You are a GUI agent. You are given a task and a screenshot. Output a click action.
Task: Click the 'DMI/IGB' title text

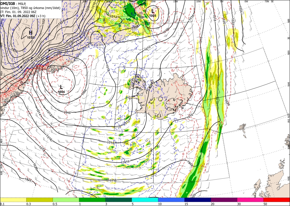click(x=8, y=3)
